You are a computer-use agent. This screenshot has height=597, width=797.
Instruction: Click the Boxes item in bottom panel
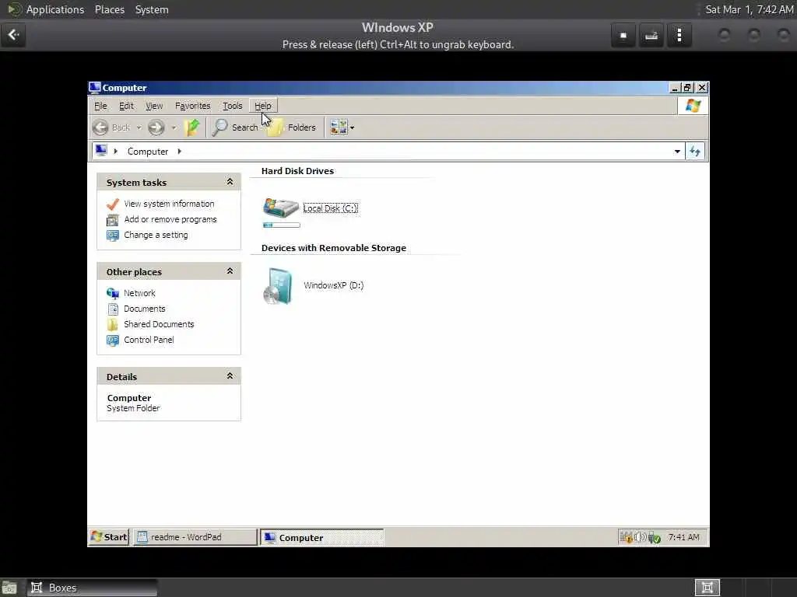click(x=92, y=588)
